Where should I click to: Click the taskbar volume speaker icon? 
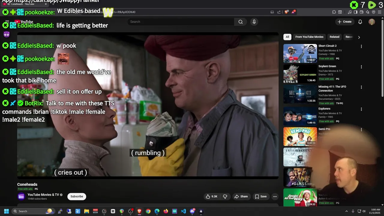pos(364,211)
